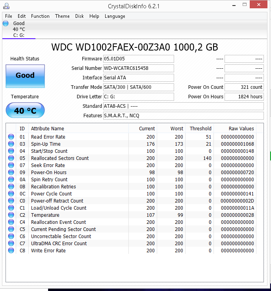Click threshold value 140
Image resolution: width=271 pixels, height=291 pixels.
[x=207, y=158]
